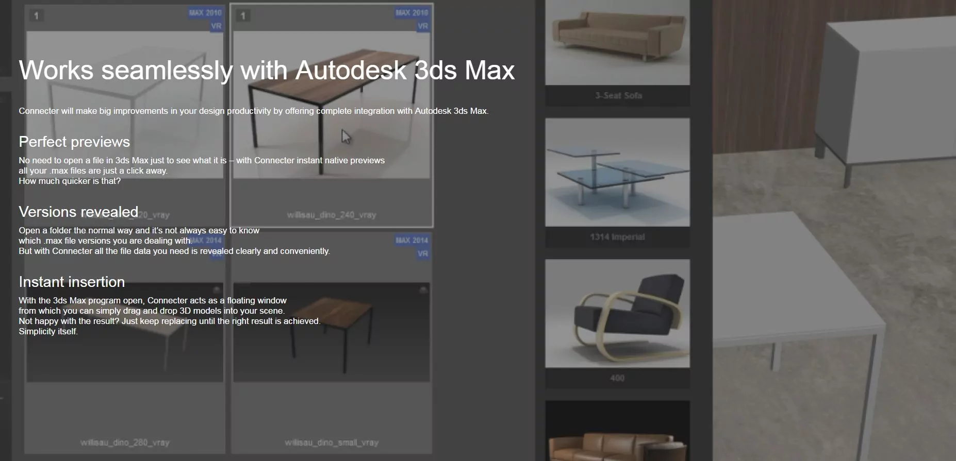Image resolution: width=956 pixels, height=461 pixels.
Task: Click corner icon on willisau_dino_small_vray preview image
Action: click(423, 289)
